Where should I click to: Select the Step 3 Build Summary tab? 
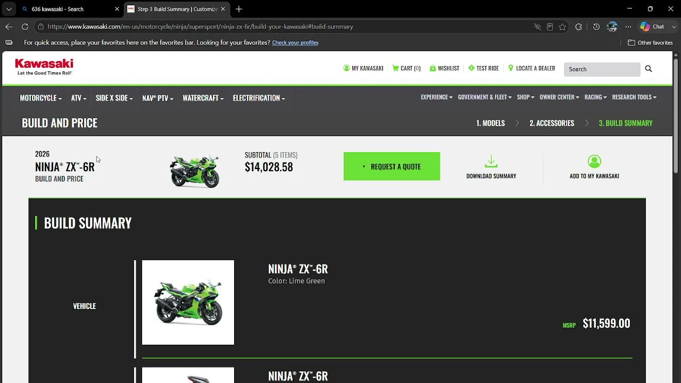coord(177,9)
